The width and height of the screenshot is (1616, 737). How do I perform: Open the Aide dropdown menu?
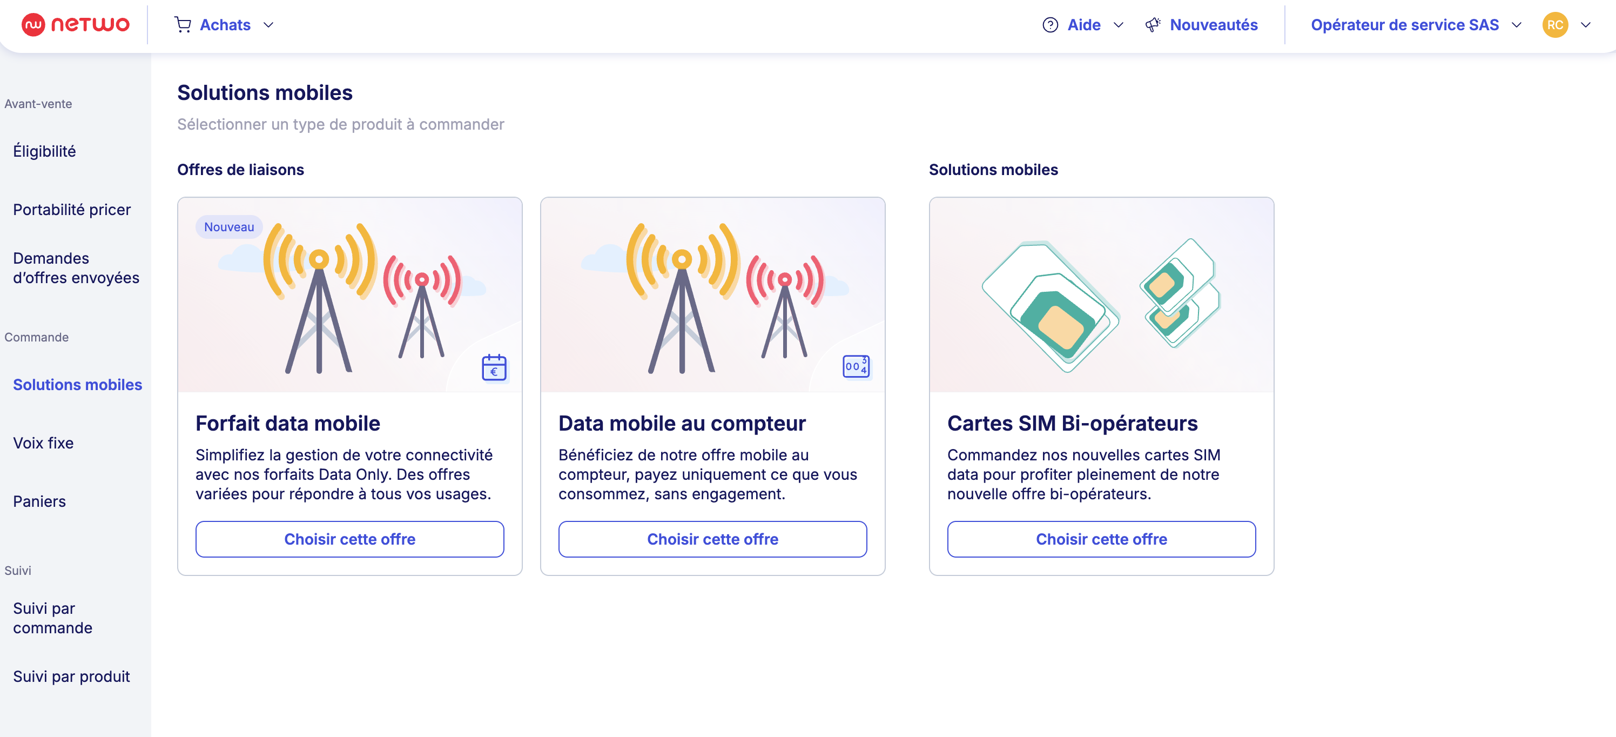tap(1118, 24)
